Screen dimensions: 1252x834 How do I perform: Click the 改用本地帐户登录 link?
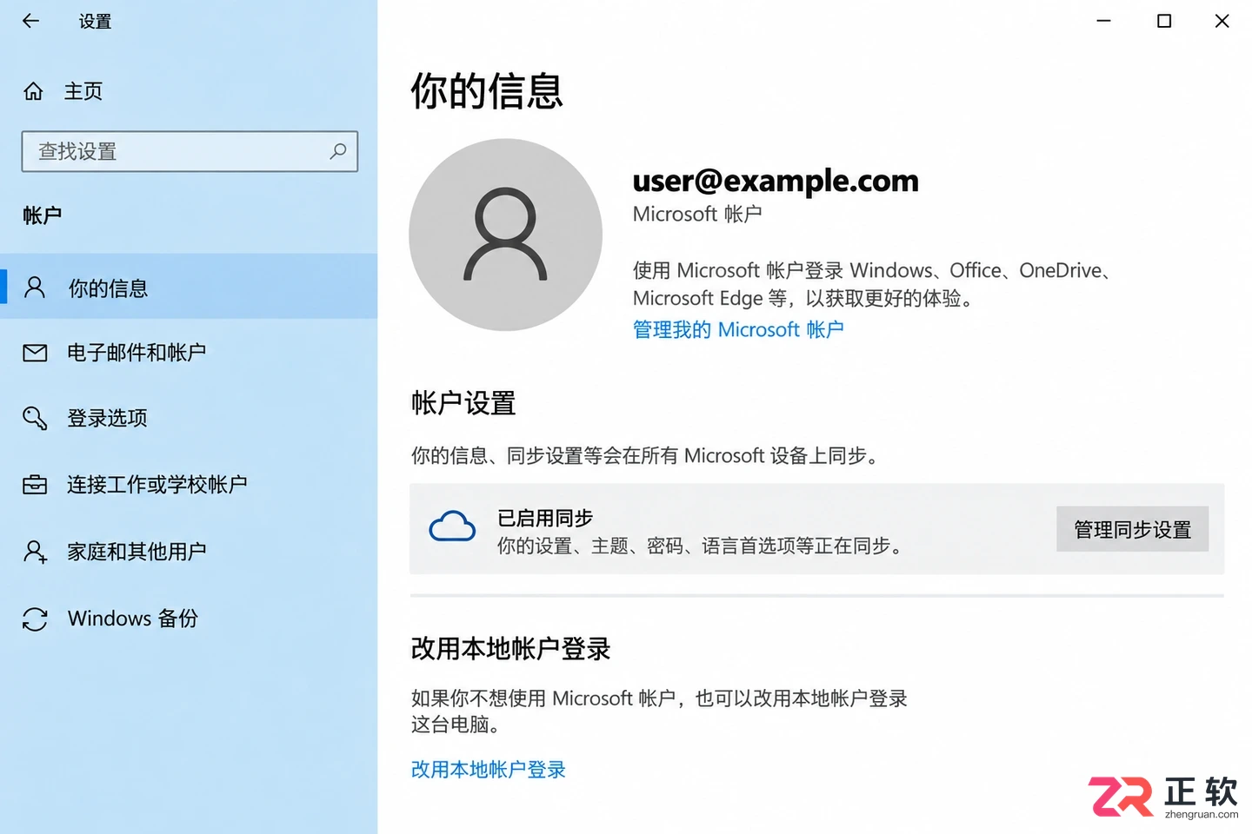[489, 770]
